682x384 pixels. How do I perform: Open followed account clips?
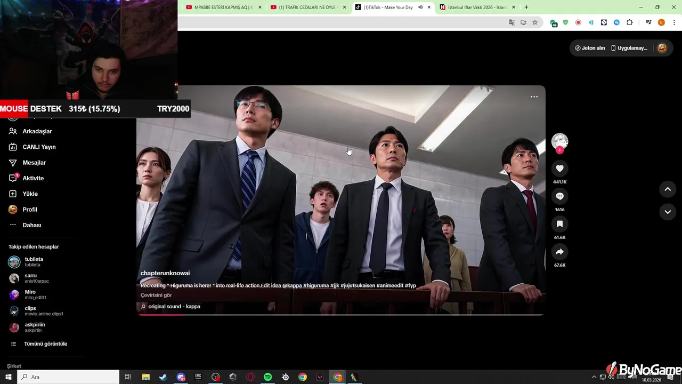point(44,311)
